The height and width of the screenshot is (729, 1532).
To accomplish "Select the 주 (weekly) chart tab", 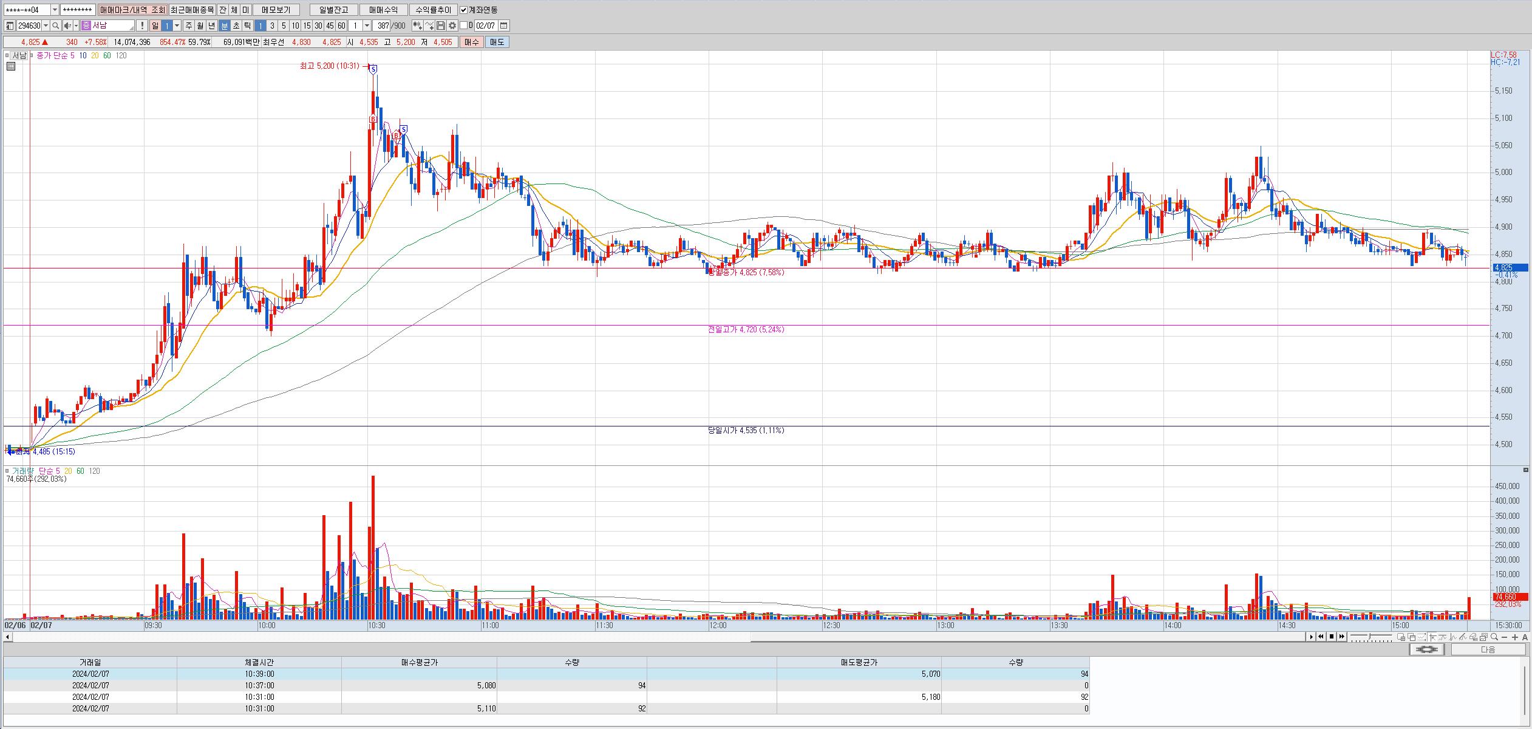I will [189, 26].
